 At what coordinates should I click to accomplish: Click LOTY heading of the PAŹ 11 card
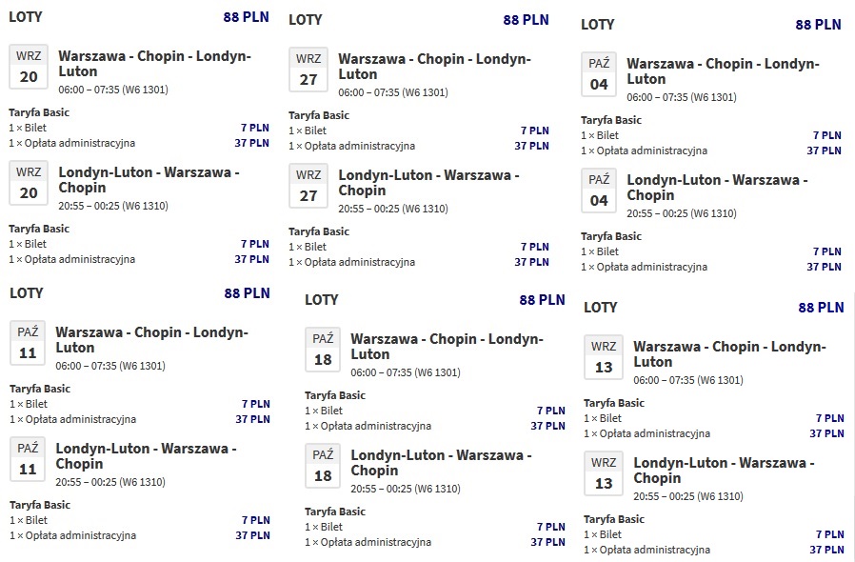26,293
